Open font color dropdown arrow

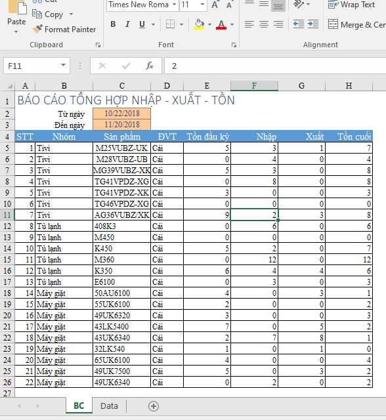point(232,25)
